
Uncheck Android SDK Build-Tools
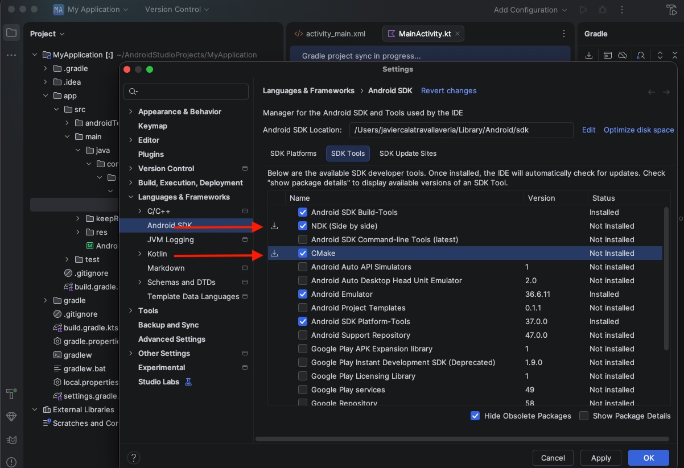pyautogui.click(x=303, y=212)
